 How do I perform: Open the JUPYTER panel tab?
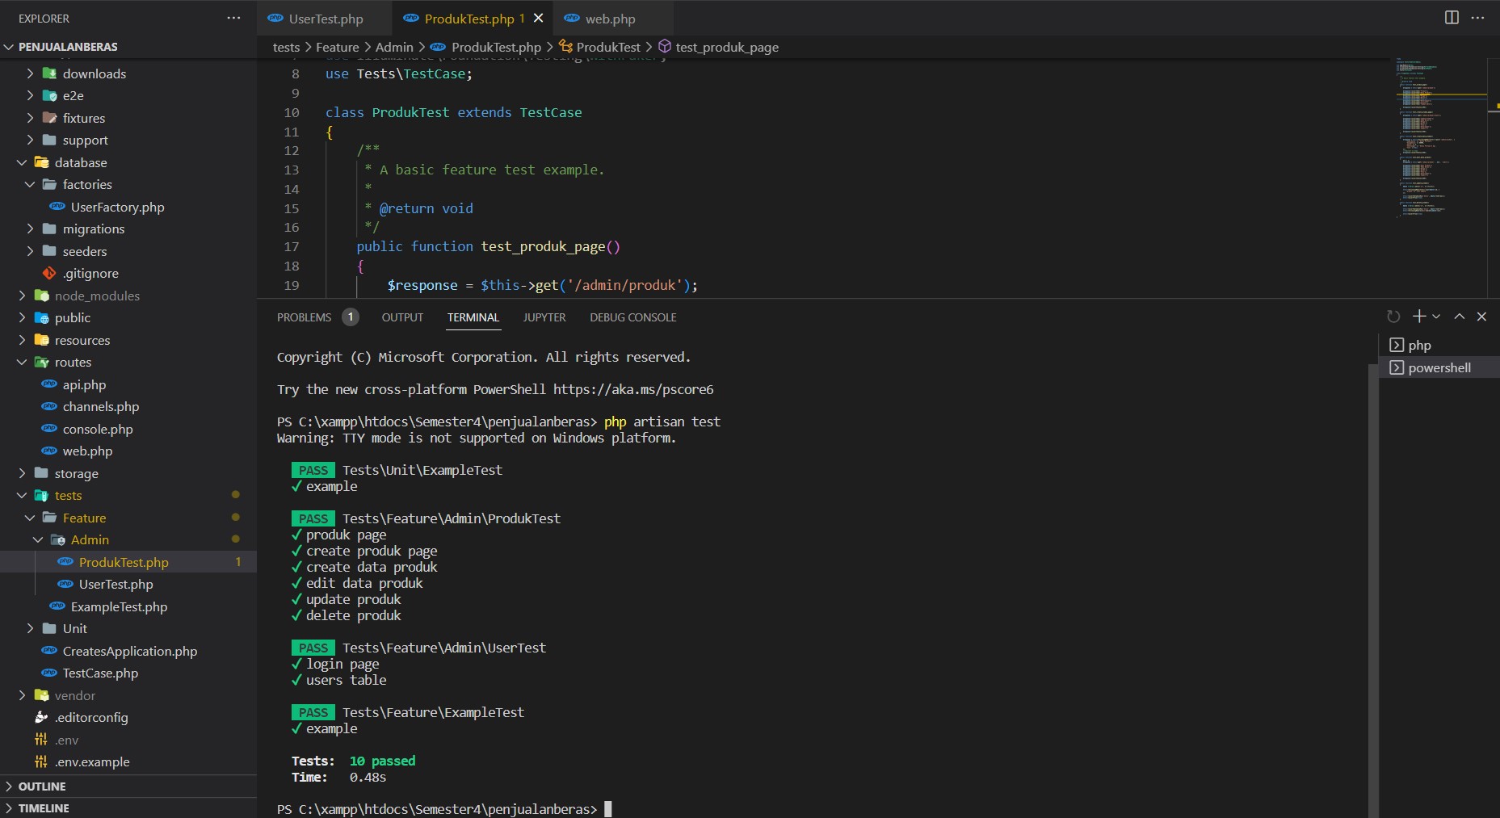click(544, 317)
